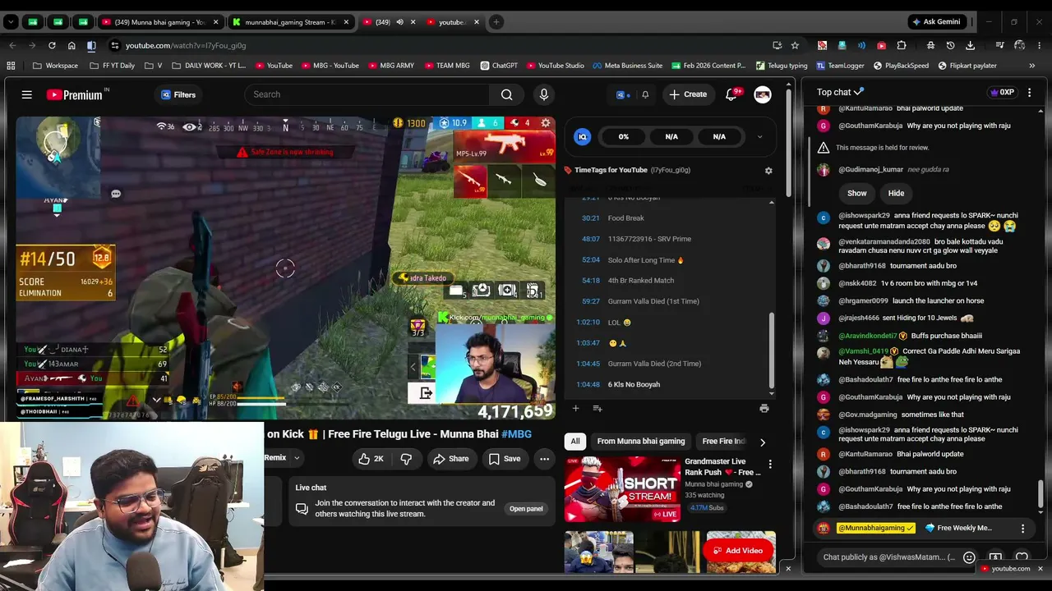1052x591 pixels.
Task: Open more video actions menu
Action: click(x=544, y=459)
